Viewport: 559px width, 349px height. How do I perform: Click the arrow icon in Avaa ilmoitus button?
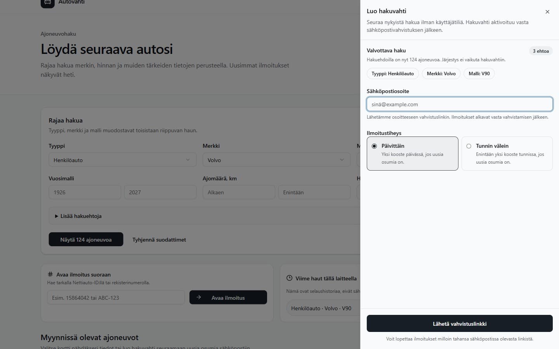199,297
